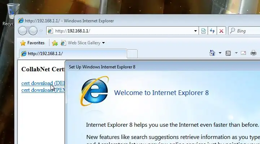
Task: Go back with the Back navigation button
Action: click(x=22, y=31)
